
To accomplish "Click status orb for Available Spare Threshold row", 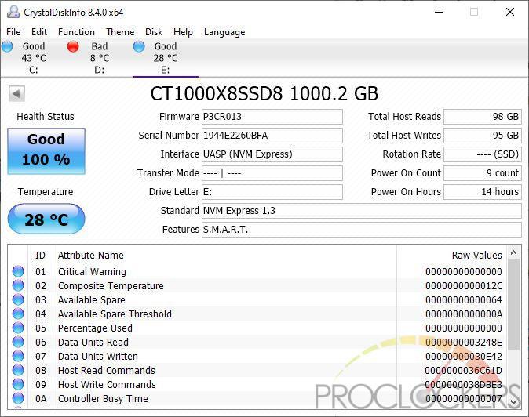I will [x=18, y=314].
